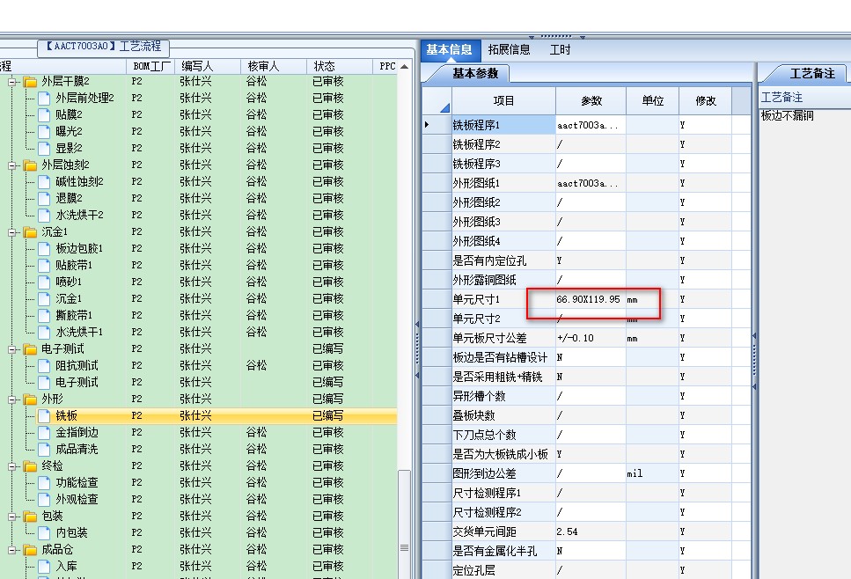This screenshot has height=579, width=851.
Task: Collapse the 外层干膜2 tree node
Action: click(12, 82)
